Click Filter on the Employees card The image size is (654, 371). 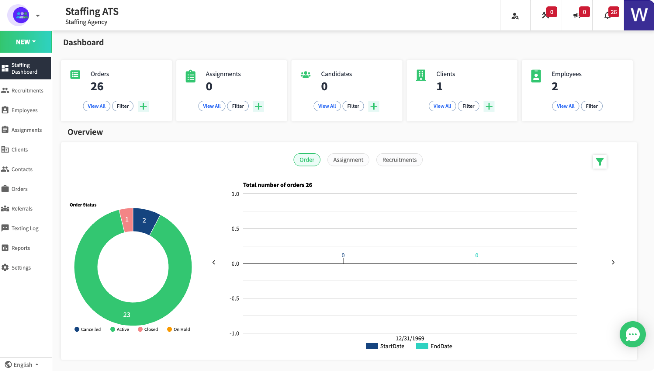click(x=591, y=106)
